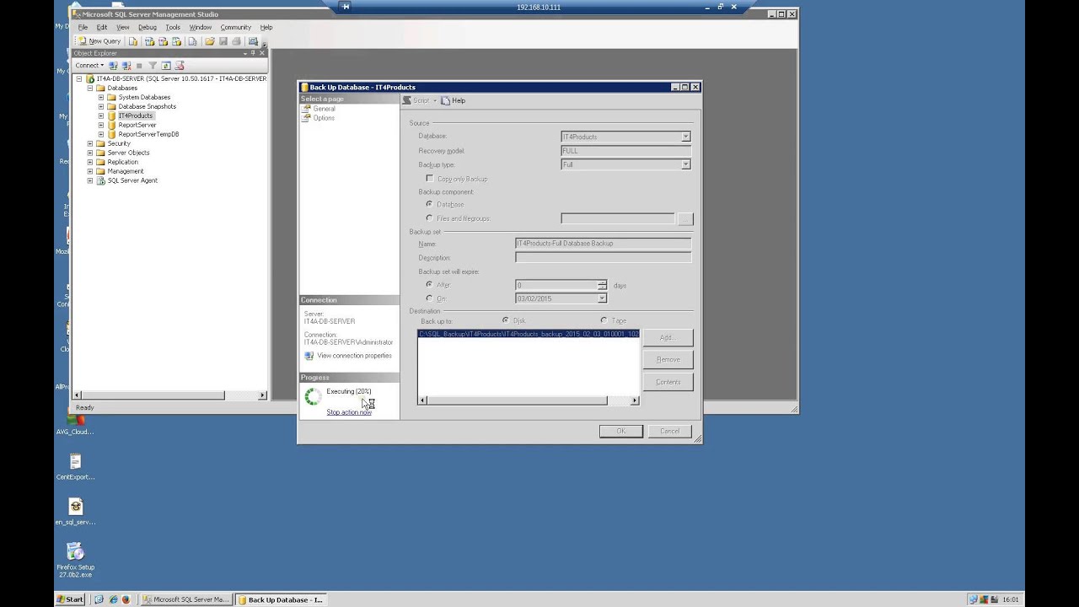This screenshot has height=607, width=1079.
Task: Click the Start button
Action: pos(70,599)
